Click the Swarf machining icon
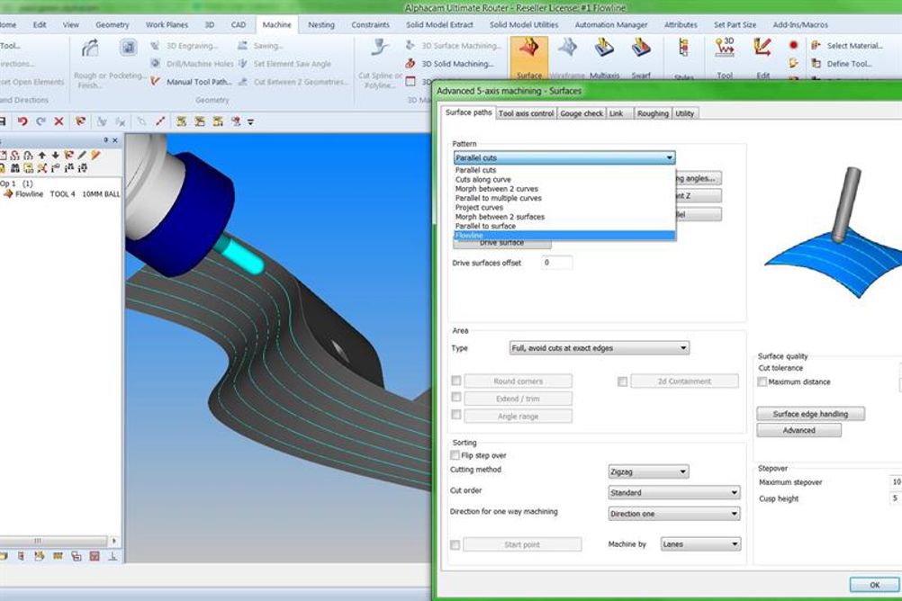This screenshot has width=902, height=601. 640,49
